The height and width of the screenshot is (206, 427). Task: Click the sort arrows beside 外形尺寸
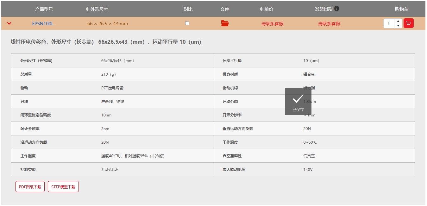point(87,9)
